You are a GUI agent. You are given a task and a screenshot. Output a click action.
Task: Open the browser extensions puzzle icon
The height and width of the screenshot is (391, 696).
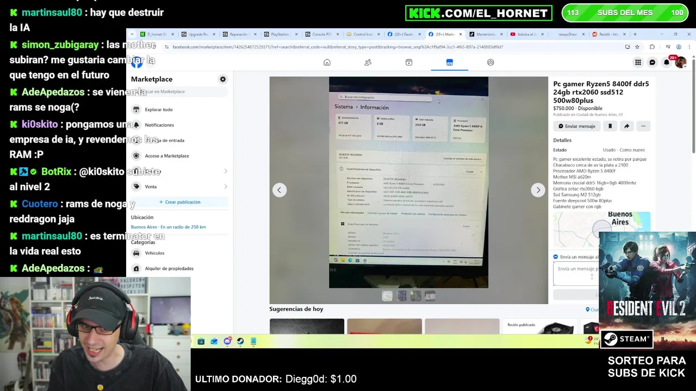[x=652, y=47]
